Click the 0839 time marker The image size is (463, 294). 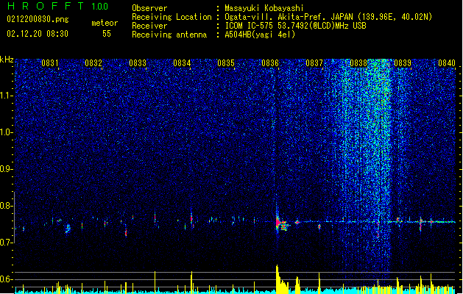click(403, 63)
